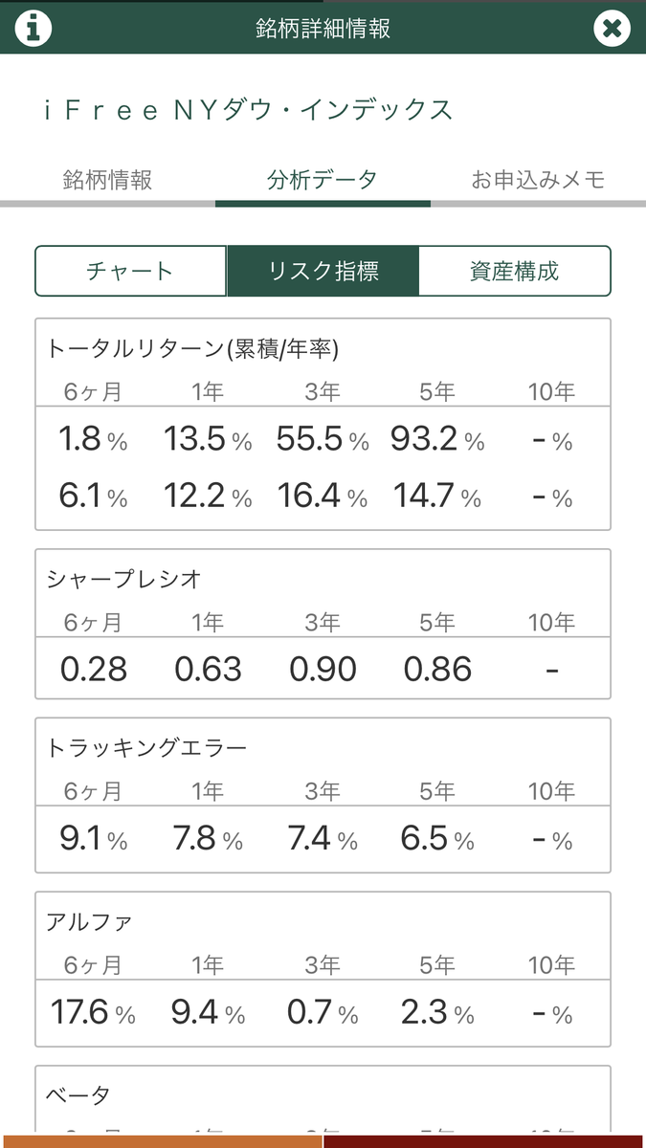Tap the 6ヶ月 alpha value 17.6%

point(93,1012)
